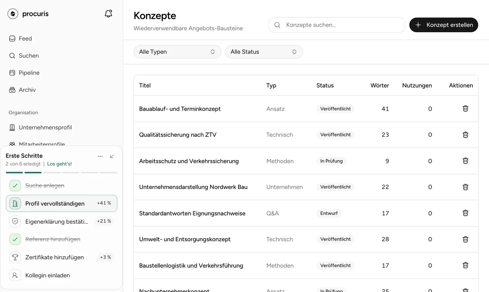Select the Profil vervollständigen step

tap(62, 204)
